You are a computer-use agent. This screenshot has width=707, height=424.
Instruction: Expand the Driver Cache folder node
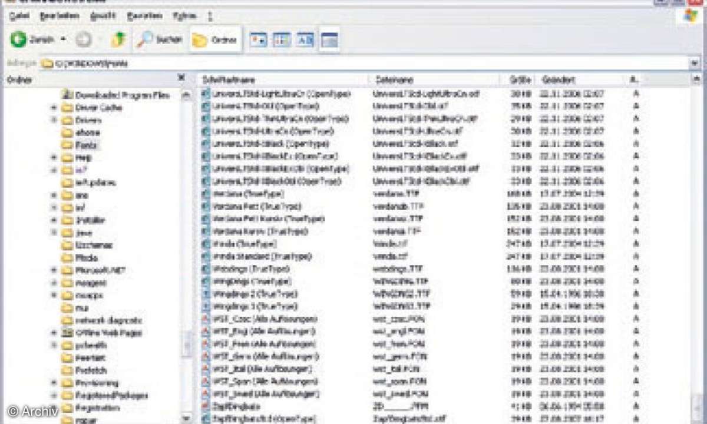point(54,107)
